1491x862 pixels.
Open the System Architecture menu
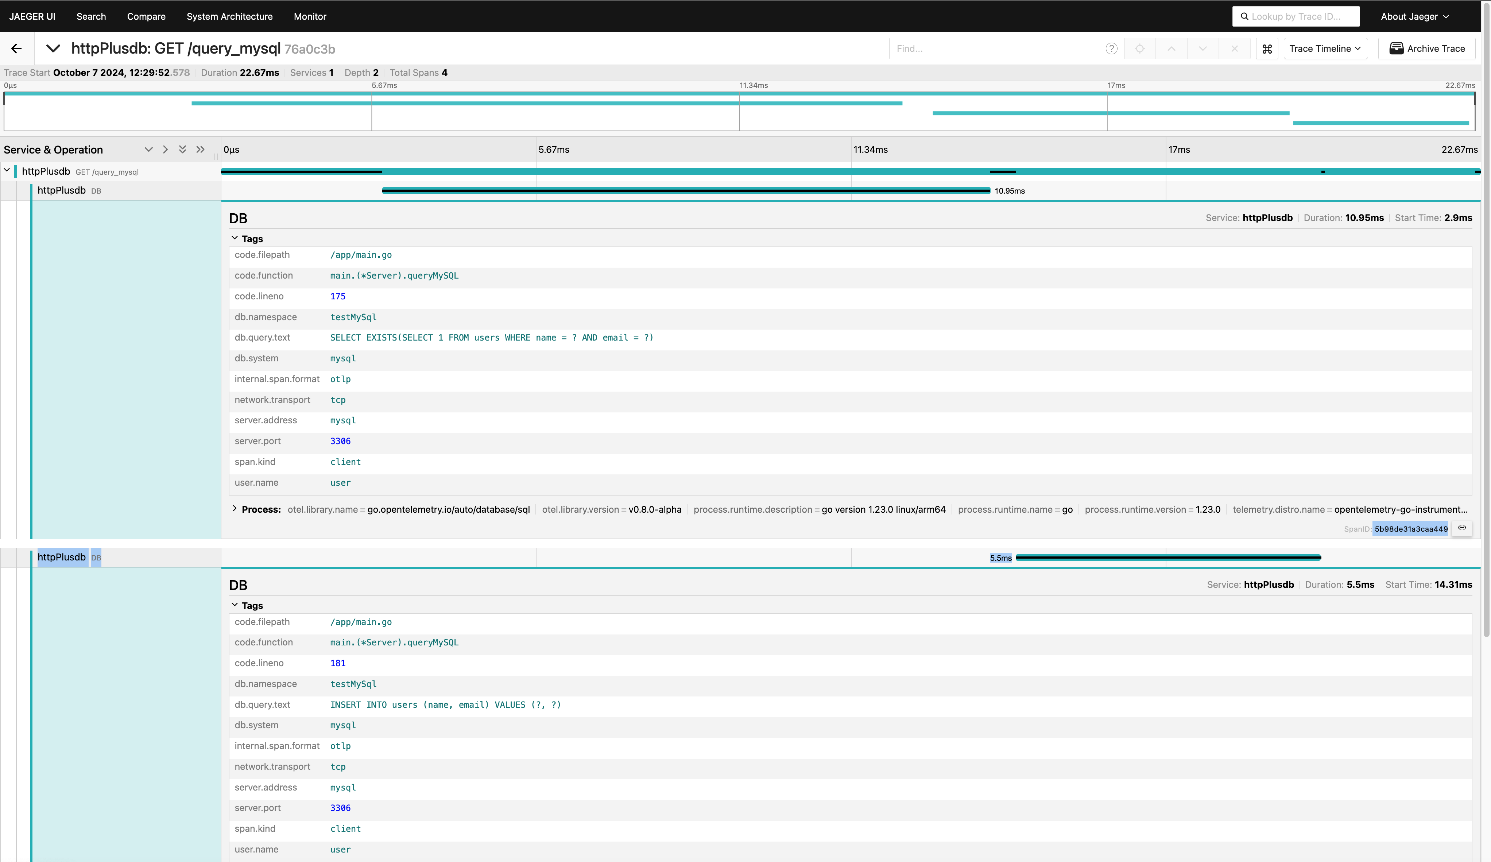click(229, 16)
